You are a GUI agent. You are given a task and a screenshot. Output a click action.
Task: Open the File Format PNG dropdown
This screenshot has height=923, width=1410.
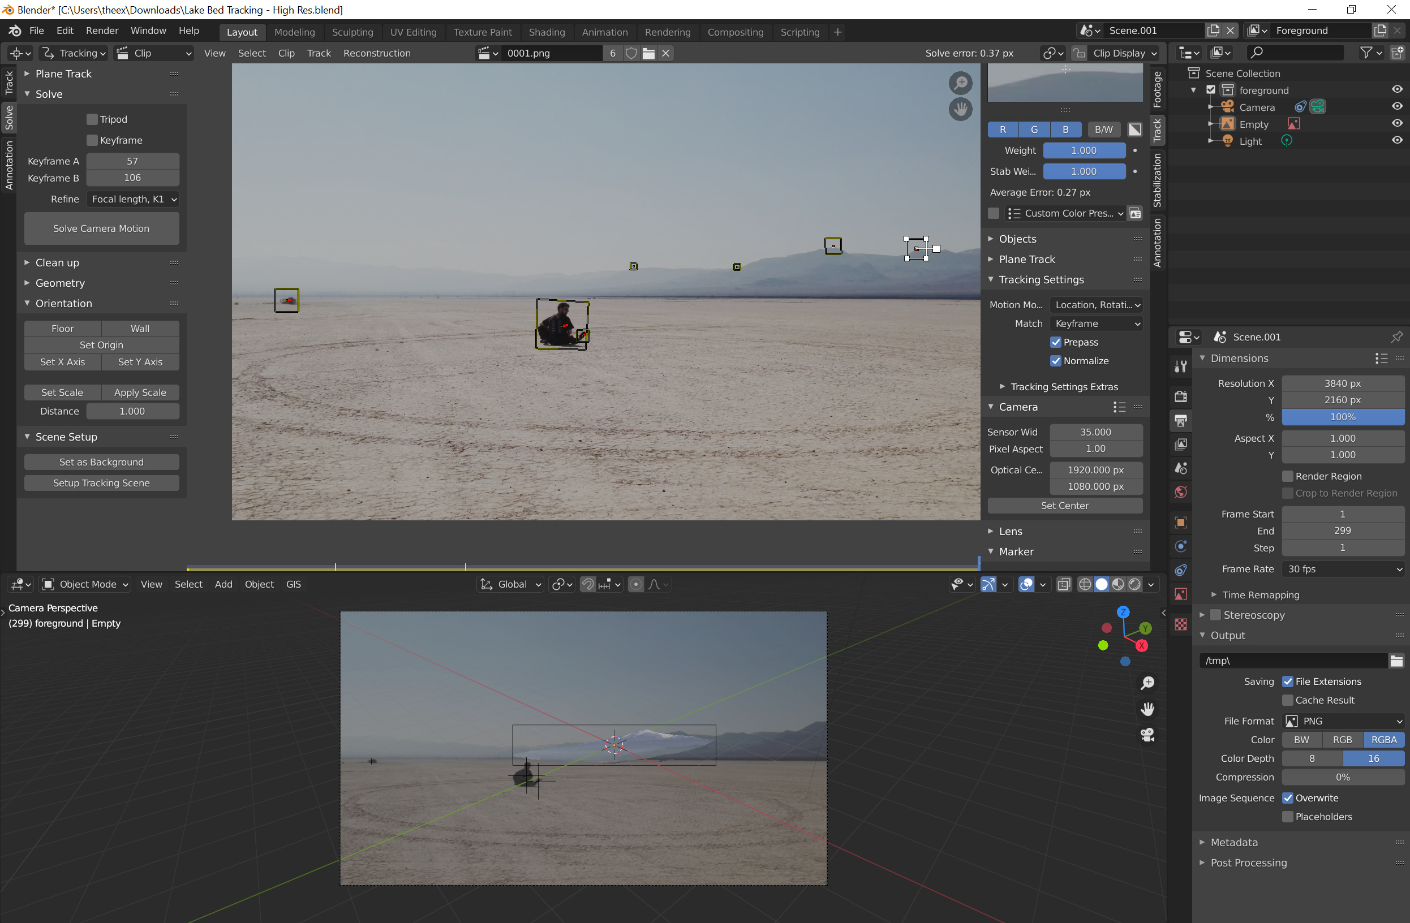pyautogui.click(x=1343, y=721)
